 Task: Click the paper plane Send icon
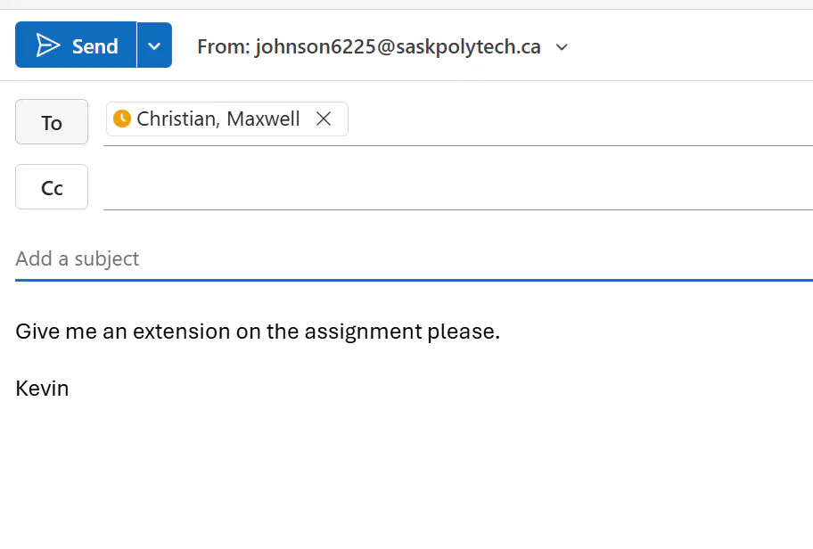(48, 45)
